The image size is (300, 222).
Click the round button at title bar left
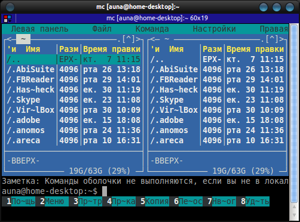point(10,7)
